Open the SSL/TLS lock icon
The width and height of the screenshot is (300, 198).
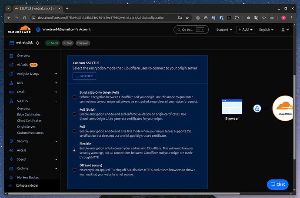11,101
